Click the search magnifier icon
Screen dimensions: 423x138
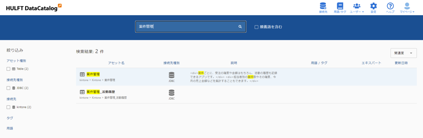[x=240, y=26]
